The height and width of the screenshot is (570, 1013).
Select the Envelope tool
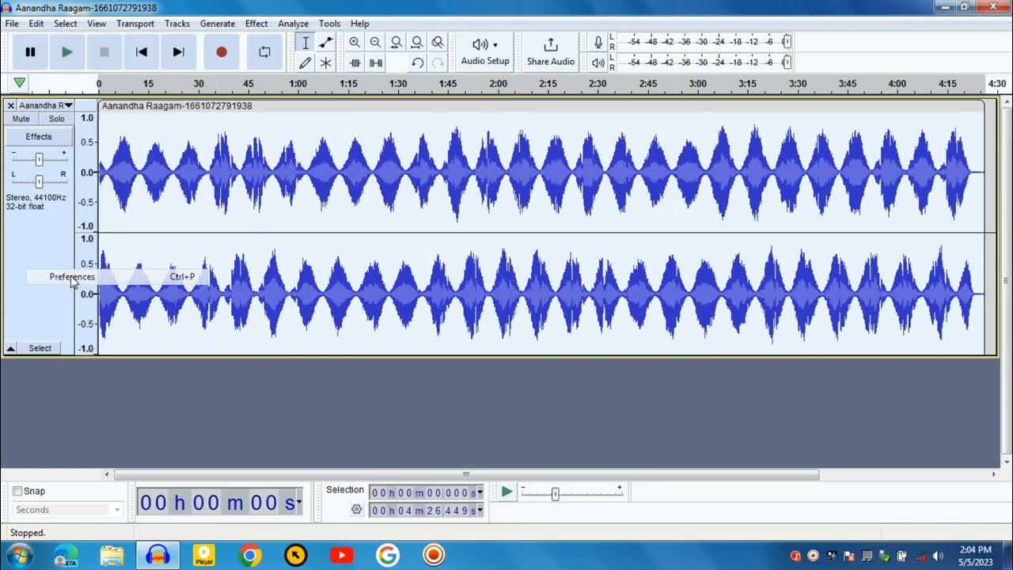pos(325,43)
